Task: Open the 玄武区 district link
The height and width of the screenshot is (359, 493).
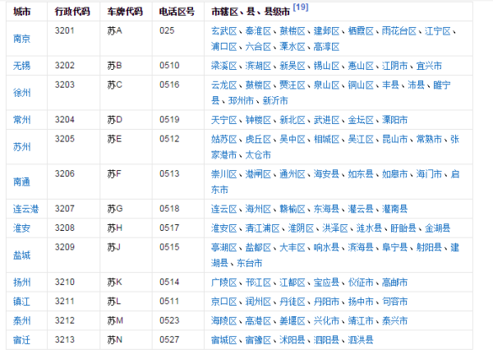Action: click(223, 30)
